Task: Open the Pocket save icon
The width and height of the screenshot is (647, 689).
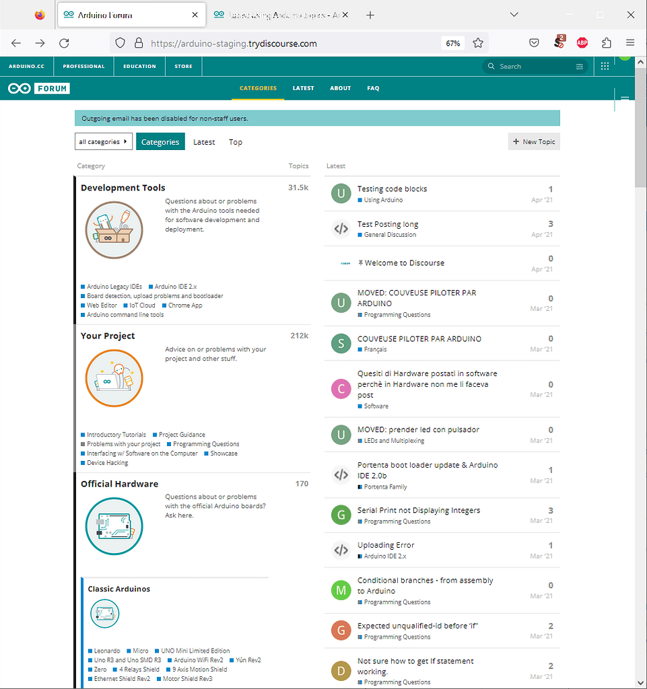Action: click(534, 43)
